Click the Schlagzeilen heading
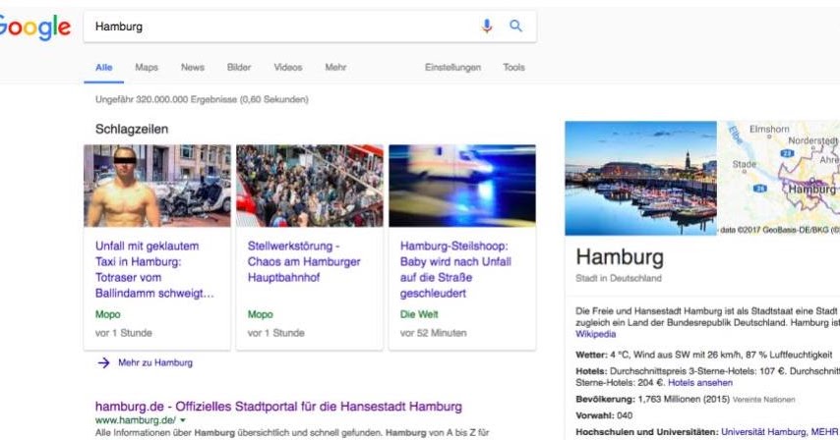This screenshot has height=440, width=840. point(132,129)
